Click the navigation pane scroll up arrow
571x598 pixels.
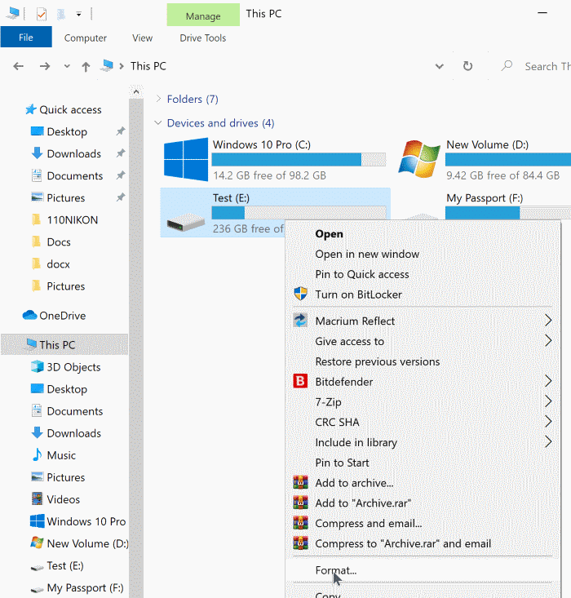click(x=136, y=92)
